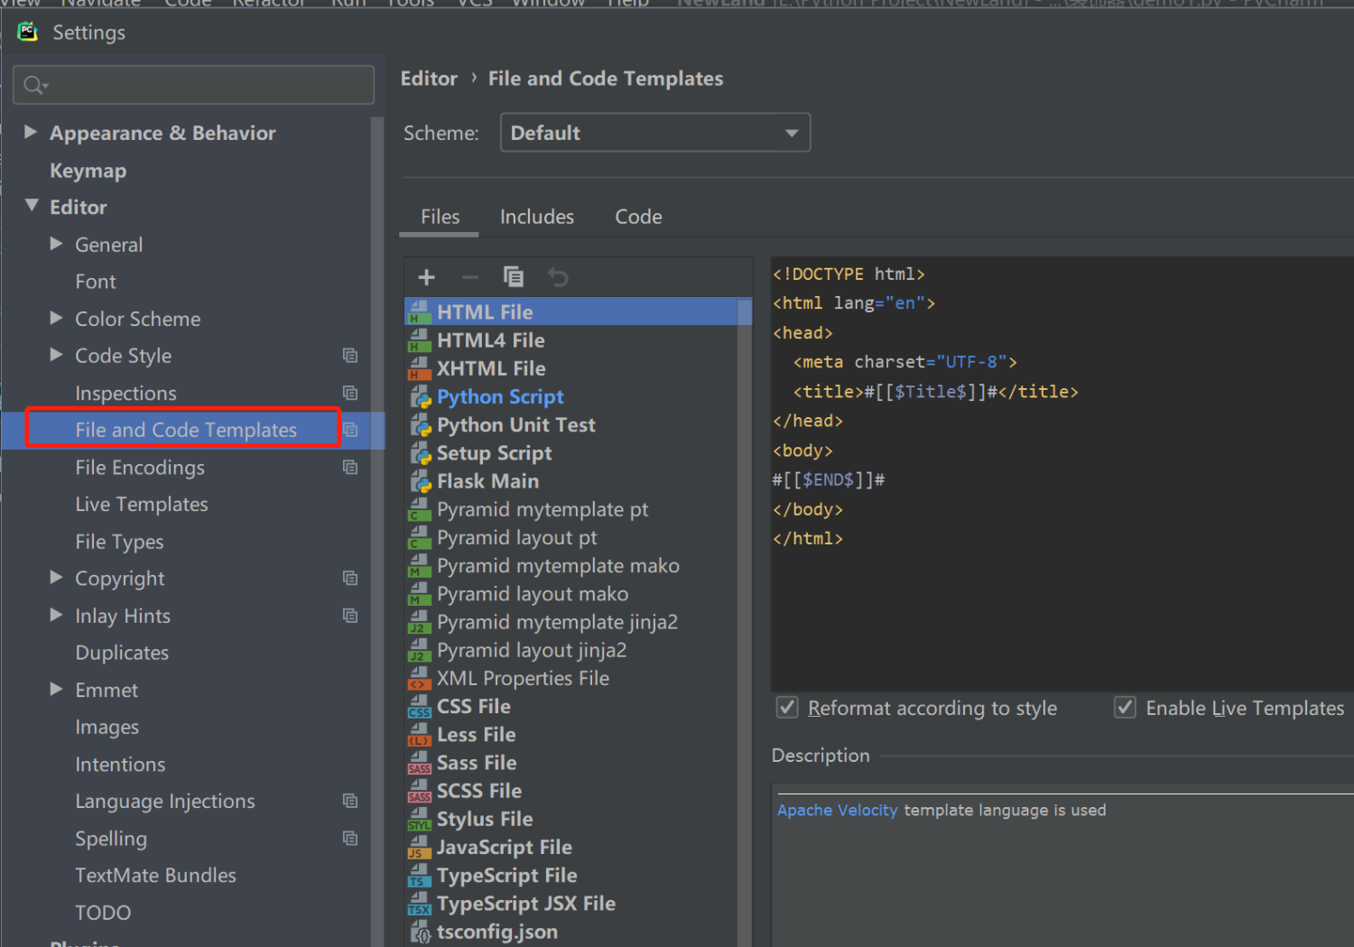Open Intentions settings page
1354x947 pixels.
(x=120, y=764)
